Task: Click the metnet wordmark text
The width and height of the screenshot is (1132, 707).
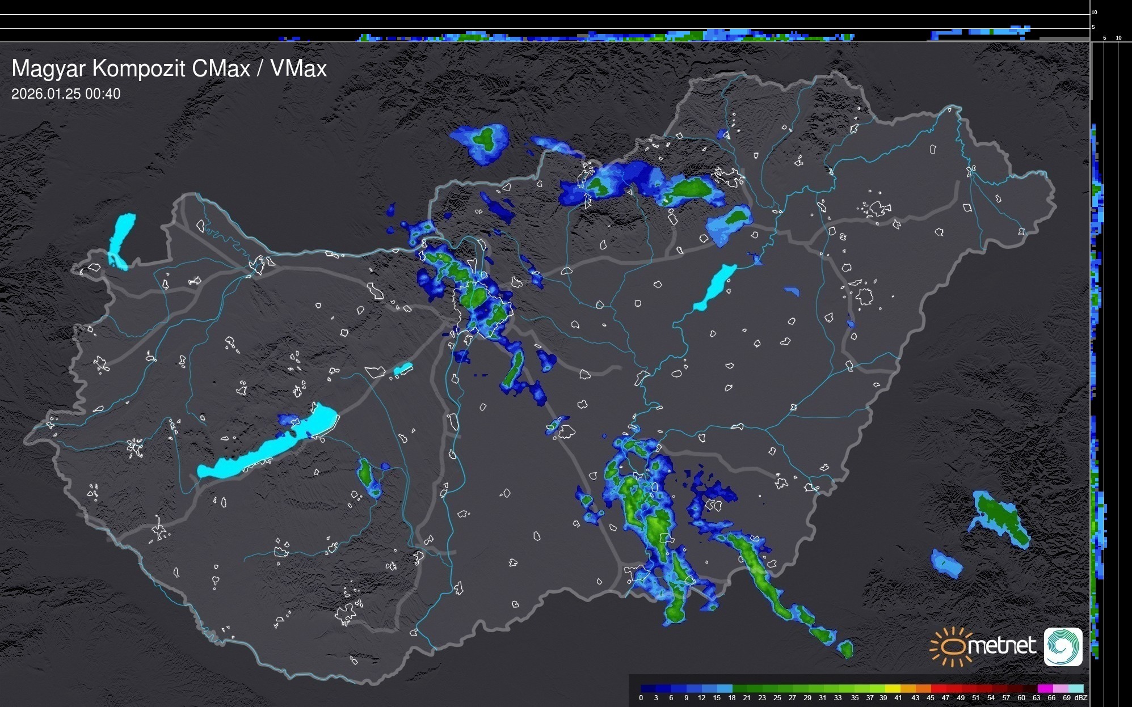Action: pyautogui.click(x=1001, y=646)
